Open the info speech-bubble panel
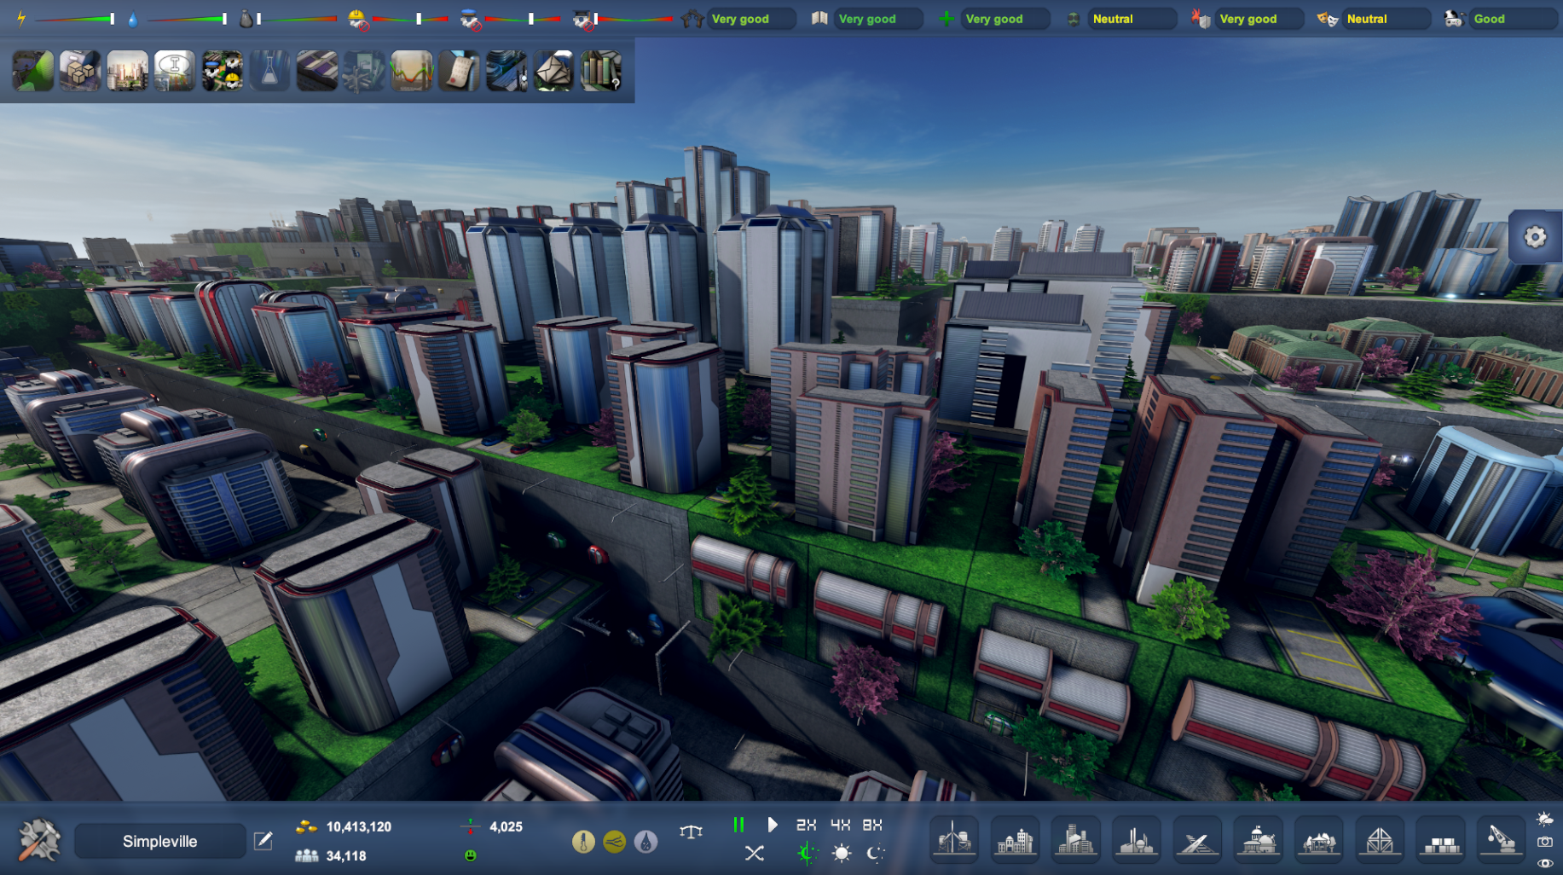Screen dimensions: 1563x875 [x=175, y=70]
